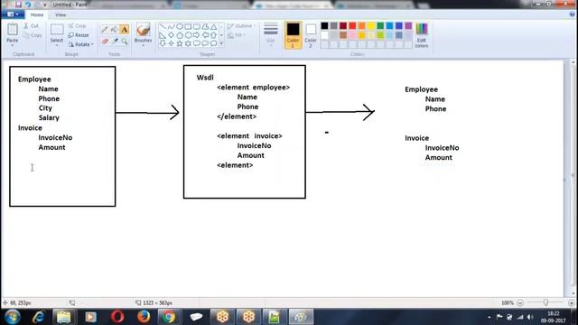
Task: Click the Help icon at ribbon right
Action: pos(572,14)
